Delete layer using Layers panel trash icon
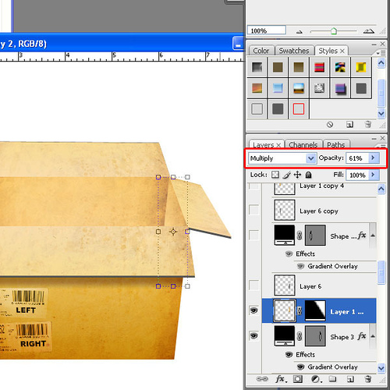Screen dimensions: 390x390 click(x=368, y=379)
